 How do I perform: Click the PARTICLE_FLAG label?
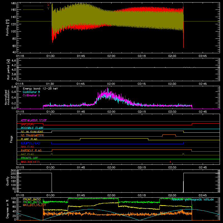click(x=31, y=150)
